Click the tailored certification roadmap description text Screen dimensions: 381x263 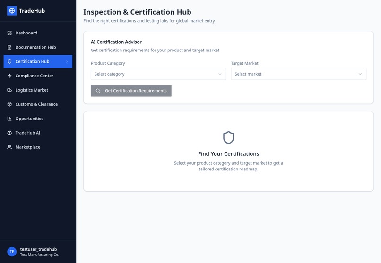(x=228, y=166)
